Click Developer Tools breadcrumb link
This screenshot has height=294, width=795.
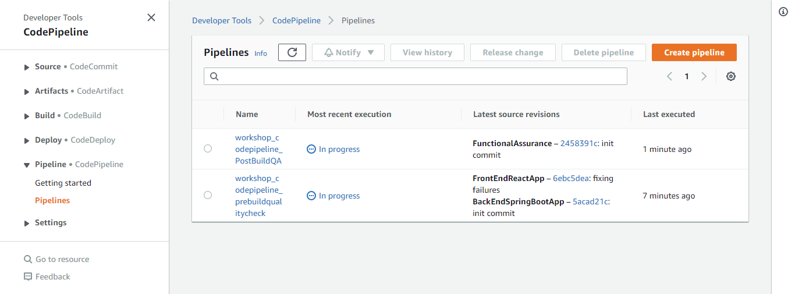point(222,20)
